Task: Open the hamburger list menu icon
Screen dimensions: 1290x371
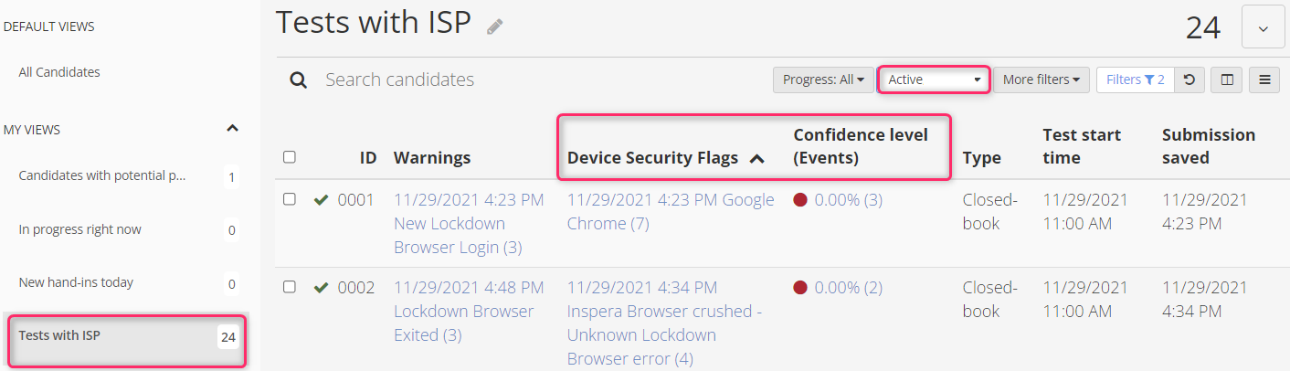Action: pos(1264,79)
